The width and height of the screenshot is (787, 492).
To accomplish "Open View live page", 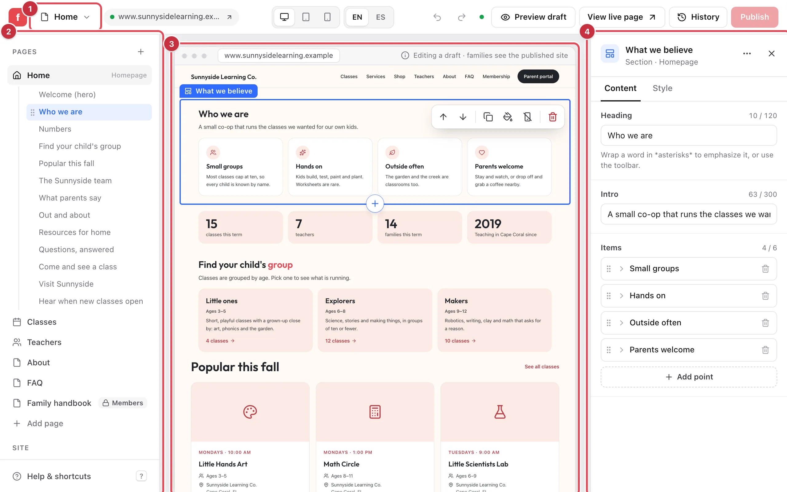I will point(622,17).
